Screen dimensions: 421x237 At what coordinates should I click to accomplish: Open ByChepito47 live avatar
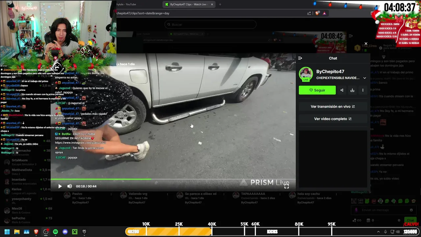(x=306, y=74)
